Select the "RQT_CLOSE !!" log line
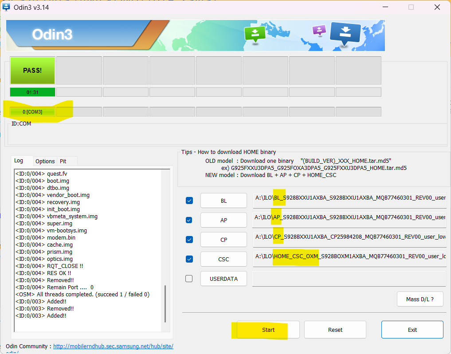Viewport: 451px width, 354px height. click(x=49, y=266)
